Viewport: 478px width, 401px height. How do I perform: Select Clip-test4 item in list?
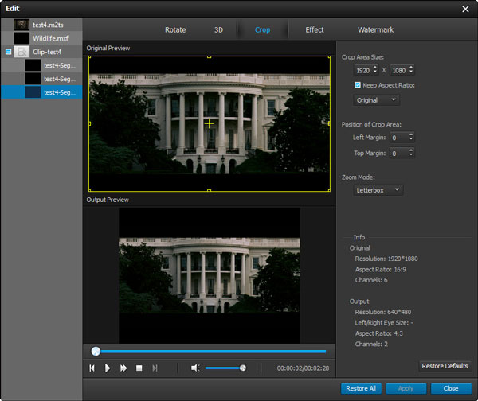point(41,52)
